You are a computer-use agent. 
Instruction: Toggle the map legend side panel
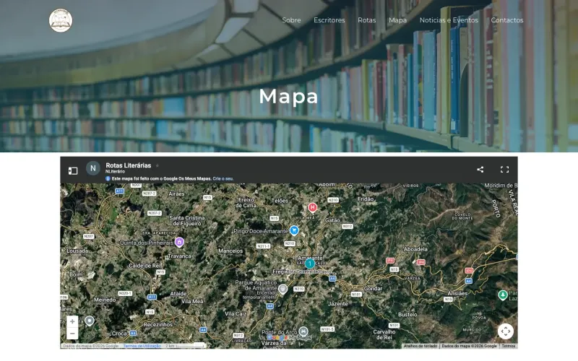[73, 170]
